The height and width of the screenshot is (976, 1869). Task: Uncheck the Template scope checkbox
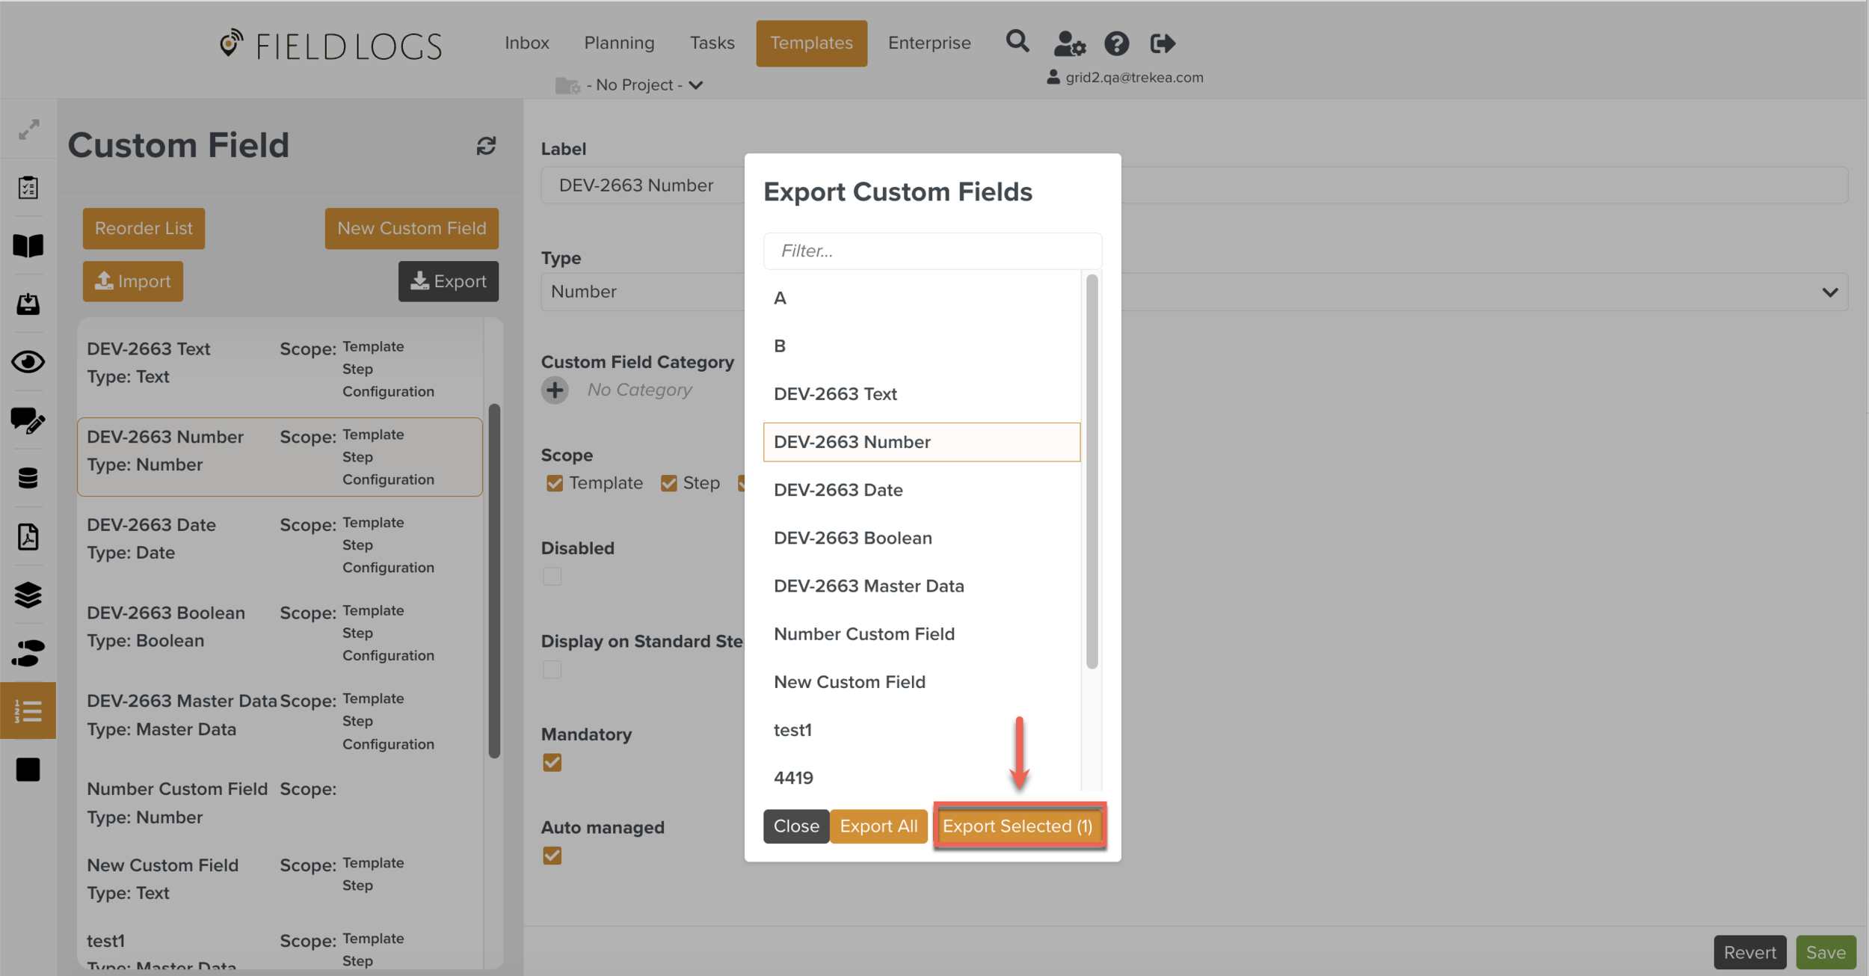555,483
